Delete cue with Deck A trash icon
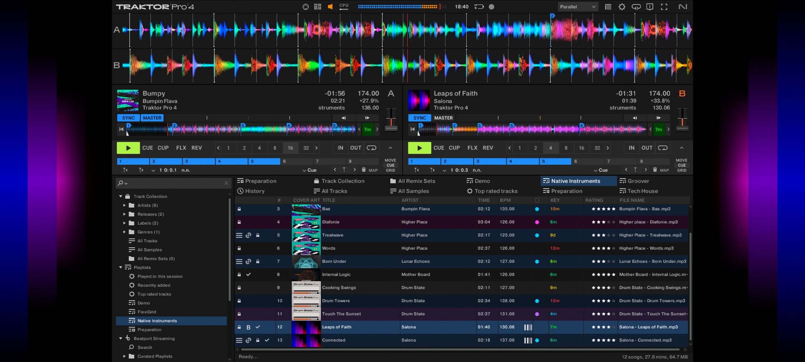Image resolution: width=805 pixels, height=362 pixels. [x=364, y=170]
